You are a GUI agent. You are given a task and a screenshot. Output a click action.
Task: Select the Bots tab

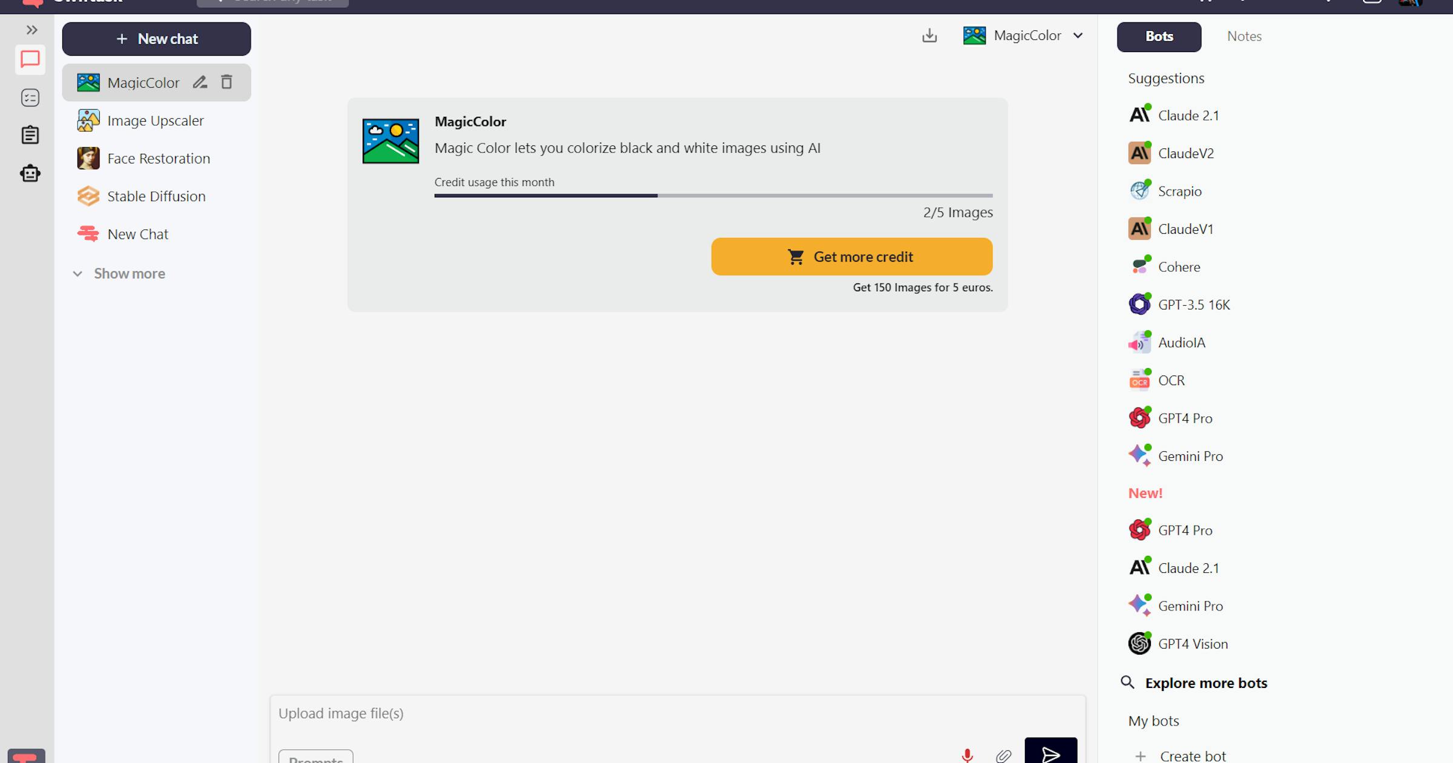[x=1159, y=36]
